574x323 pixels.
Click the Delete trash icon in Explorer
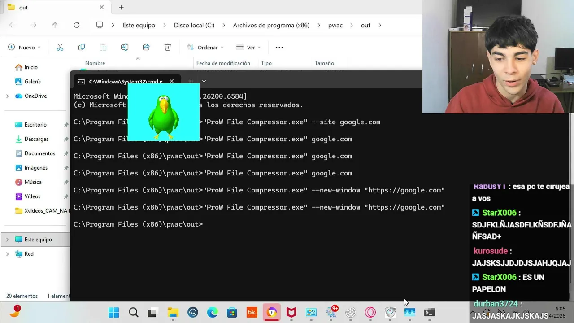click(x=168, y=47)
